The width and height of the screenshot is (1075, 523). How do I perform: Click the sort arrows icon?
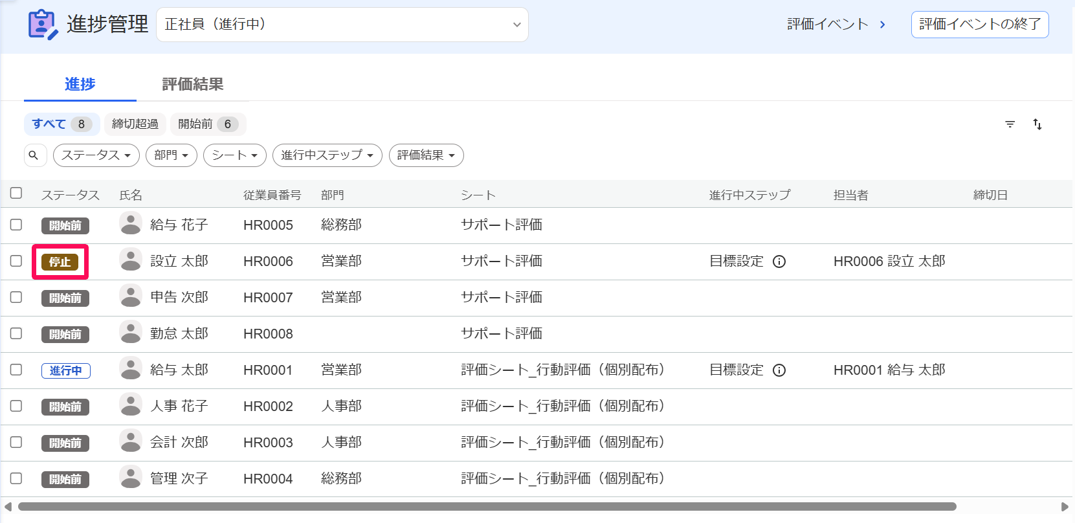click(1037, 124)
